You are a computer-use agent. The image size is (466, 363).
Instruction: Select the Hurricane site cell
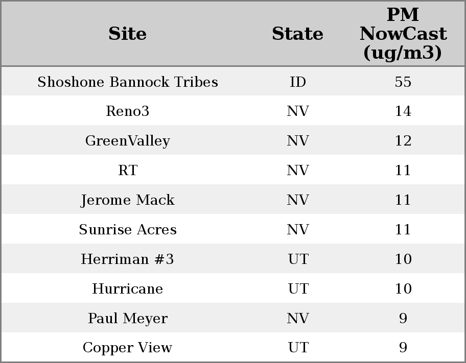[128, 289]
